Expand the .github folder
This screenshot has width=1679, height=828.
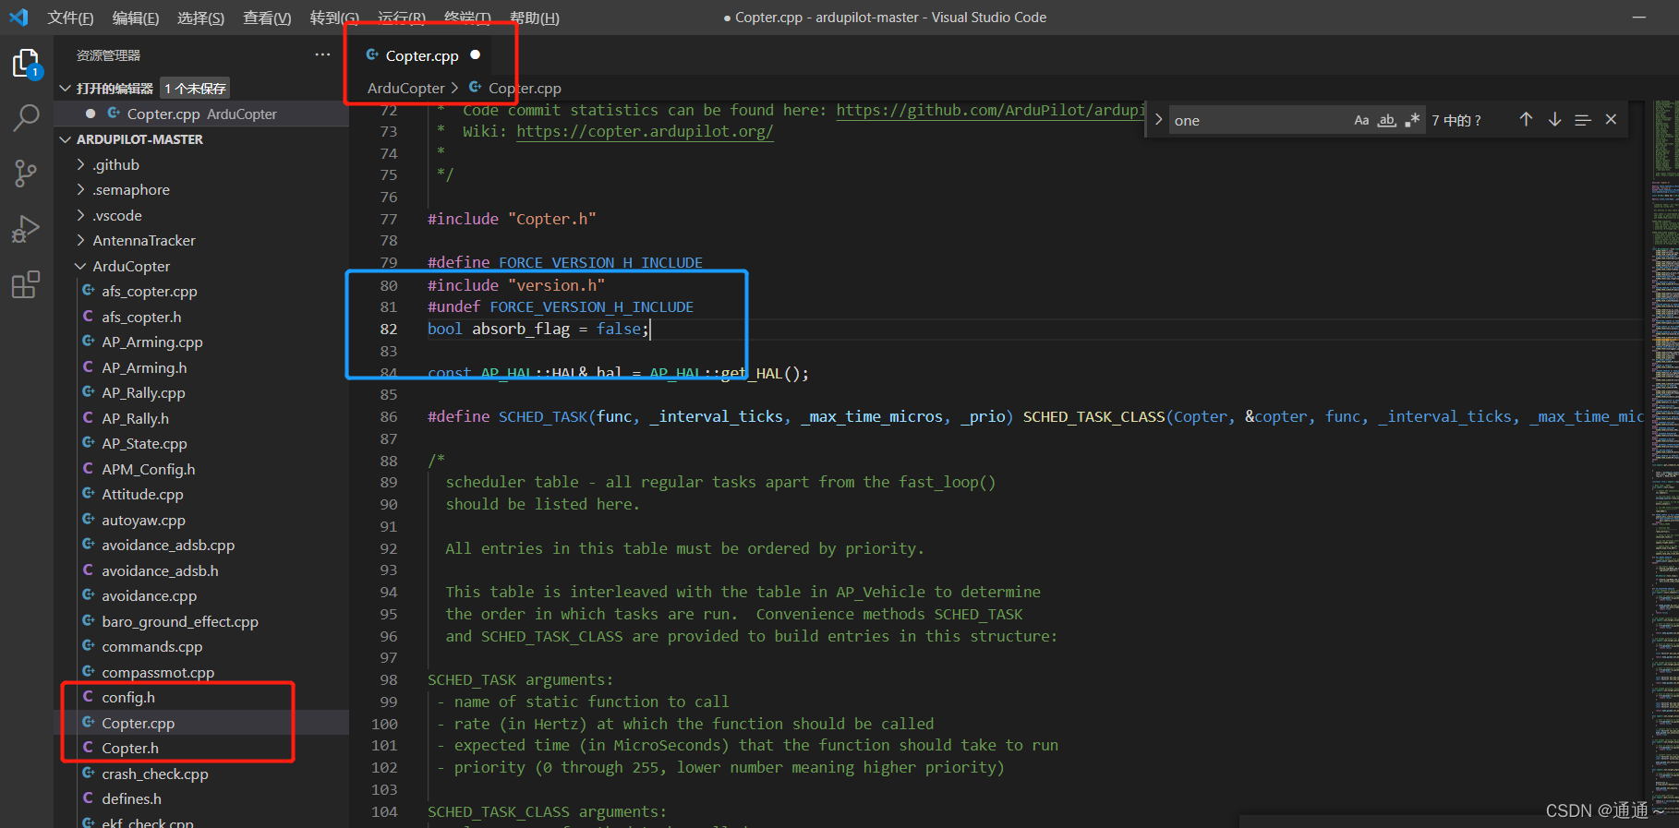(x=201, y=164)
